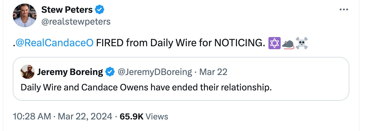Click the verified badge beside Stew Peters
The width and height of the screenshot is (374, 131).
[x=100, y=10]
